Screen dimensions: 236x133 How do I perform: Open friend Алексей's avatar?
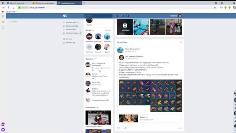coord(98,47)
